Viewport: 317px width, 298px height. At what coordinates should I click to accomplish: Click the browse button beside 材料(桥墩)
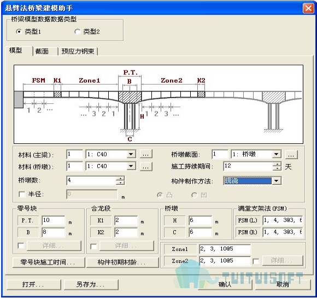click(x=146, y=167)
